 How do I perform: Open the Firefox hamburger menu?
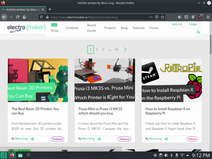pyautogui.click(x=208, y=17)
